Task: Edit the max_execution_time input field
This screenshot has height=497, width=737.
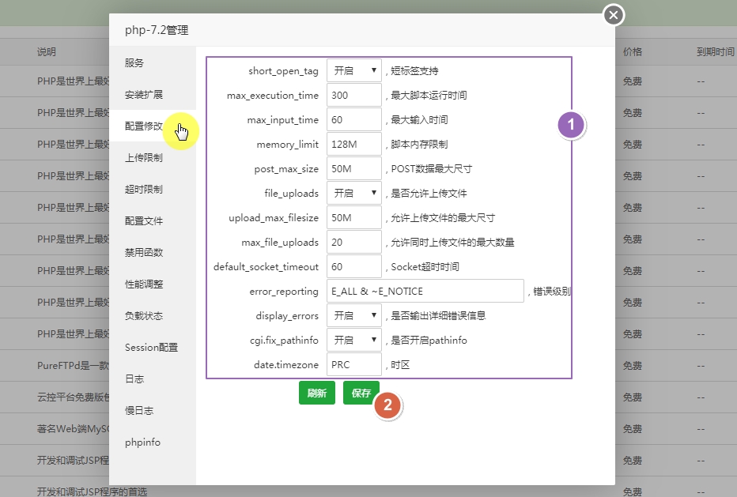Action: (353, 94)
